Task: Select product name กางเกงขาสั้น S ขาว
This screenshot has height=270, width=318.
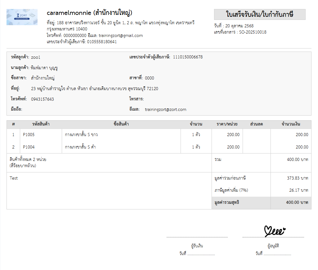Action: pos(81,135)
